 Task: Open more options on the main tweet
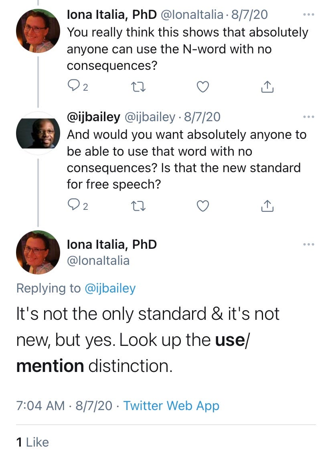(x=308, y=244)
